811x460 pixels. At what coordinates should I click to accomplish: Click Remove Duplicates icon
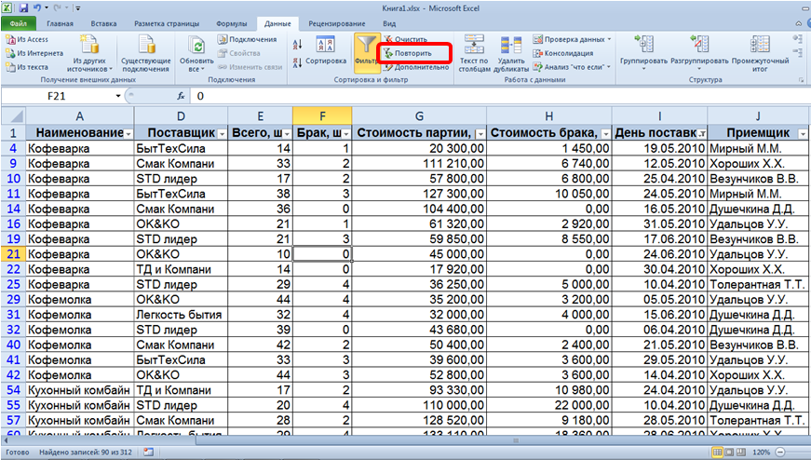pyautogui.click(x=511, y=47)
